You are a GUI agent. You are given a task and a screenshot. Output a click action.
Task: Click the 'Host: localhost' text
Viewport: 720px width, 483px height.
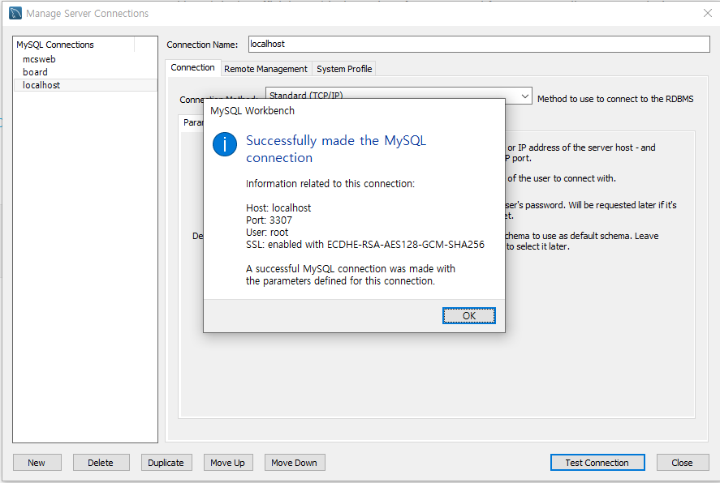(278, 208)
